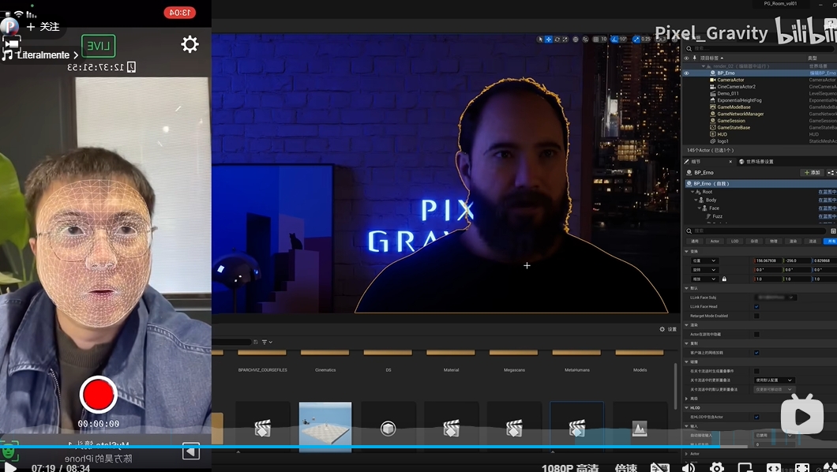The width and height of the screenshot is (837, 472).
Task: Select GameSession in the Outliner
Action: pos(730,121)
